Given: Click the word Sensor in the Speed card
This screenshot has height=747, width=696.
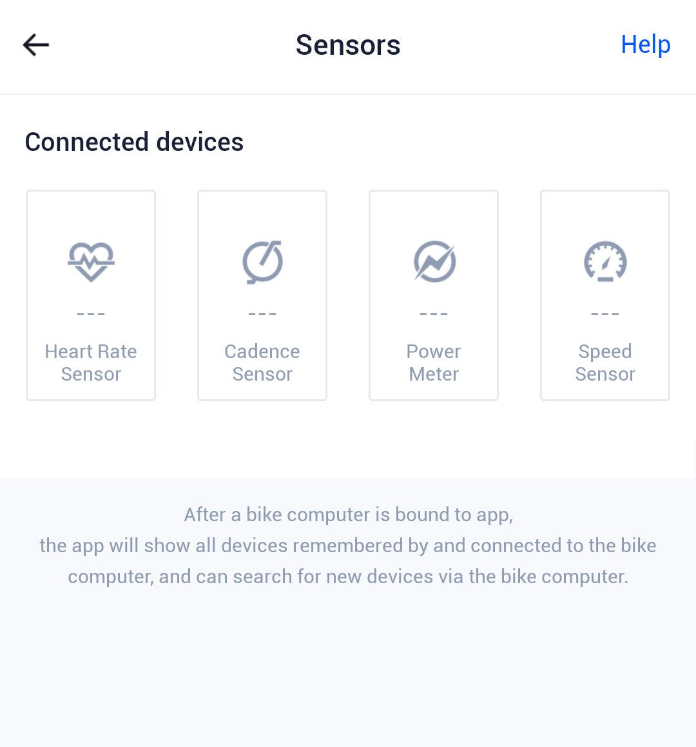Looking at the screenshot, I should [605, 374].
